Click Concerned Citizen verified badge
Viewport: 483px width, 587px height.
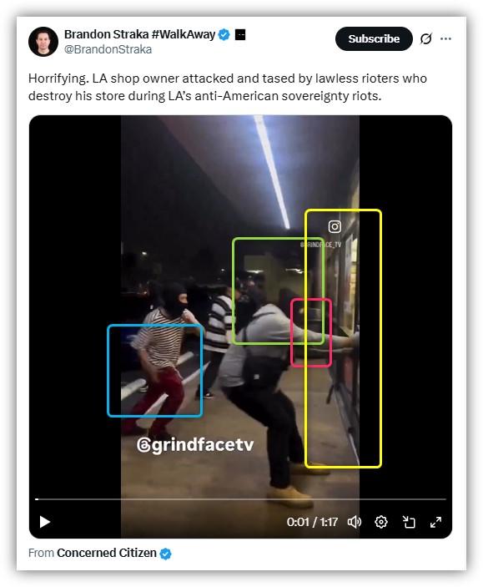(165, 554)
